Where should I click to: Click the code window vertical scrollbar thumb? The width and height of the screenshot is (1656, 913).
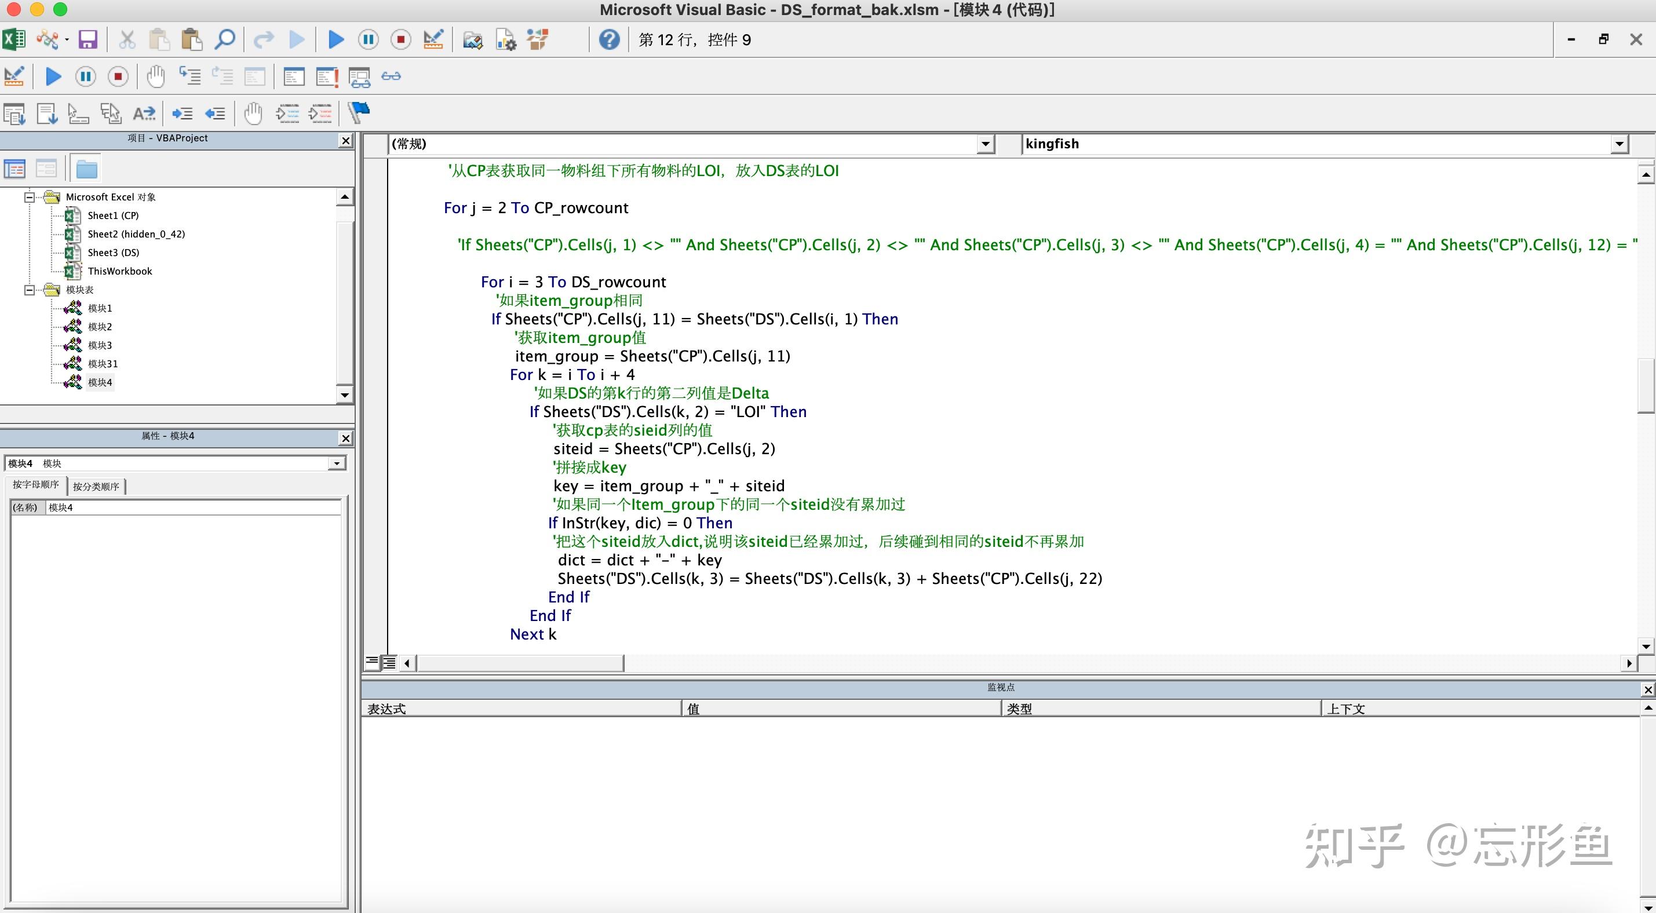point(1646,386)
